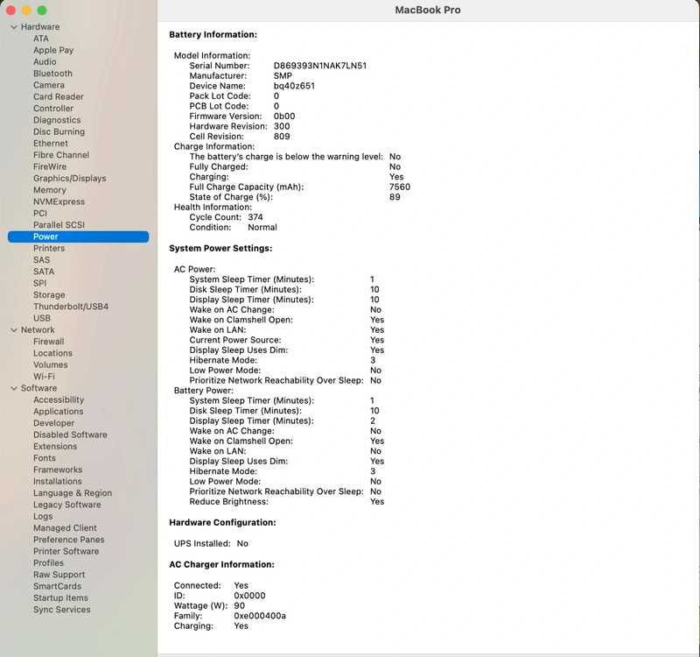The width and height of the screenshot is (700, 657).
Task: Select SPI in the sidebar
Action: (x=39, y=283)
